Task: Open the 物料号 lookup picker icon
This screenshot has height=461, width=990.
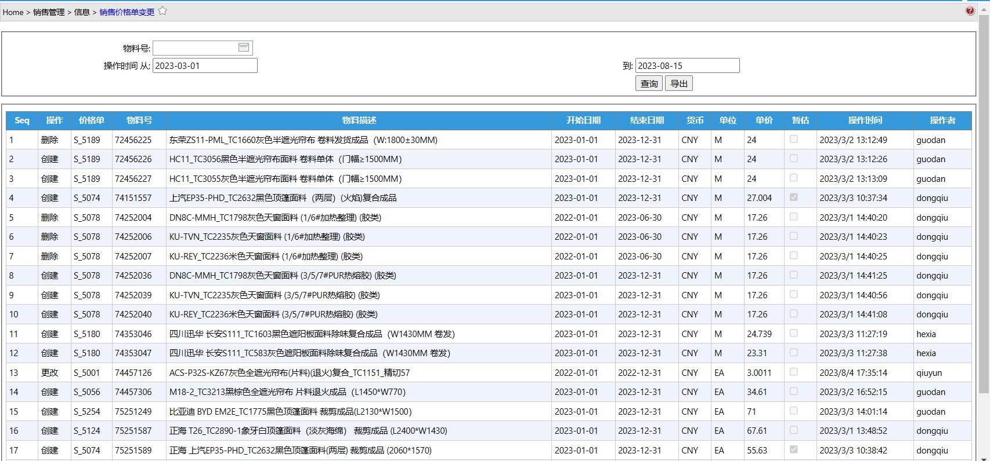Action: point(244,47)
